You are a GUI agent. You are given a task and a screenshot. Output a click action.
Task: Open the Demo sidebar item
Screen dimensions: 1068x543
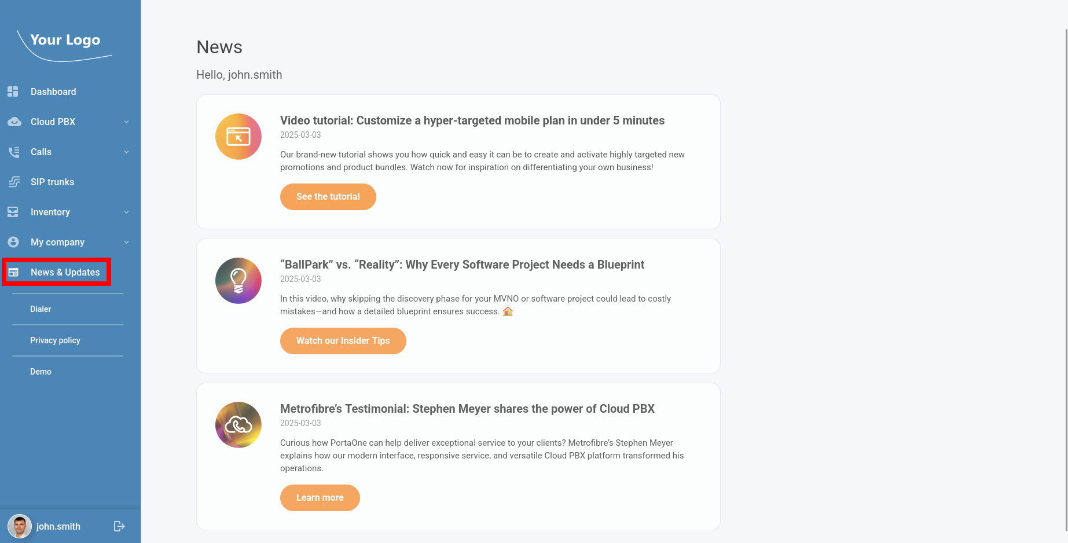click(x=41, y=372)
